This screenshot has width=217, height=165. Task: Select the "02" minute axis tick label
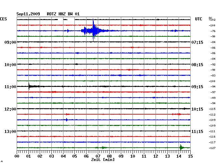40,156
